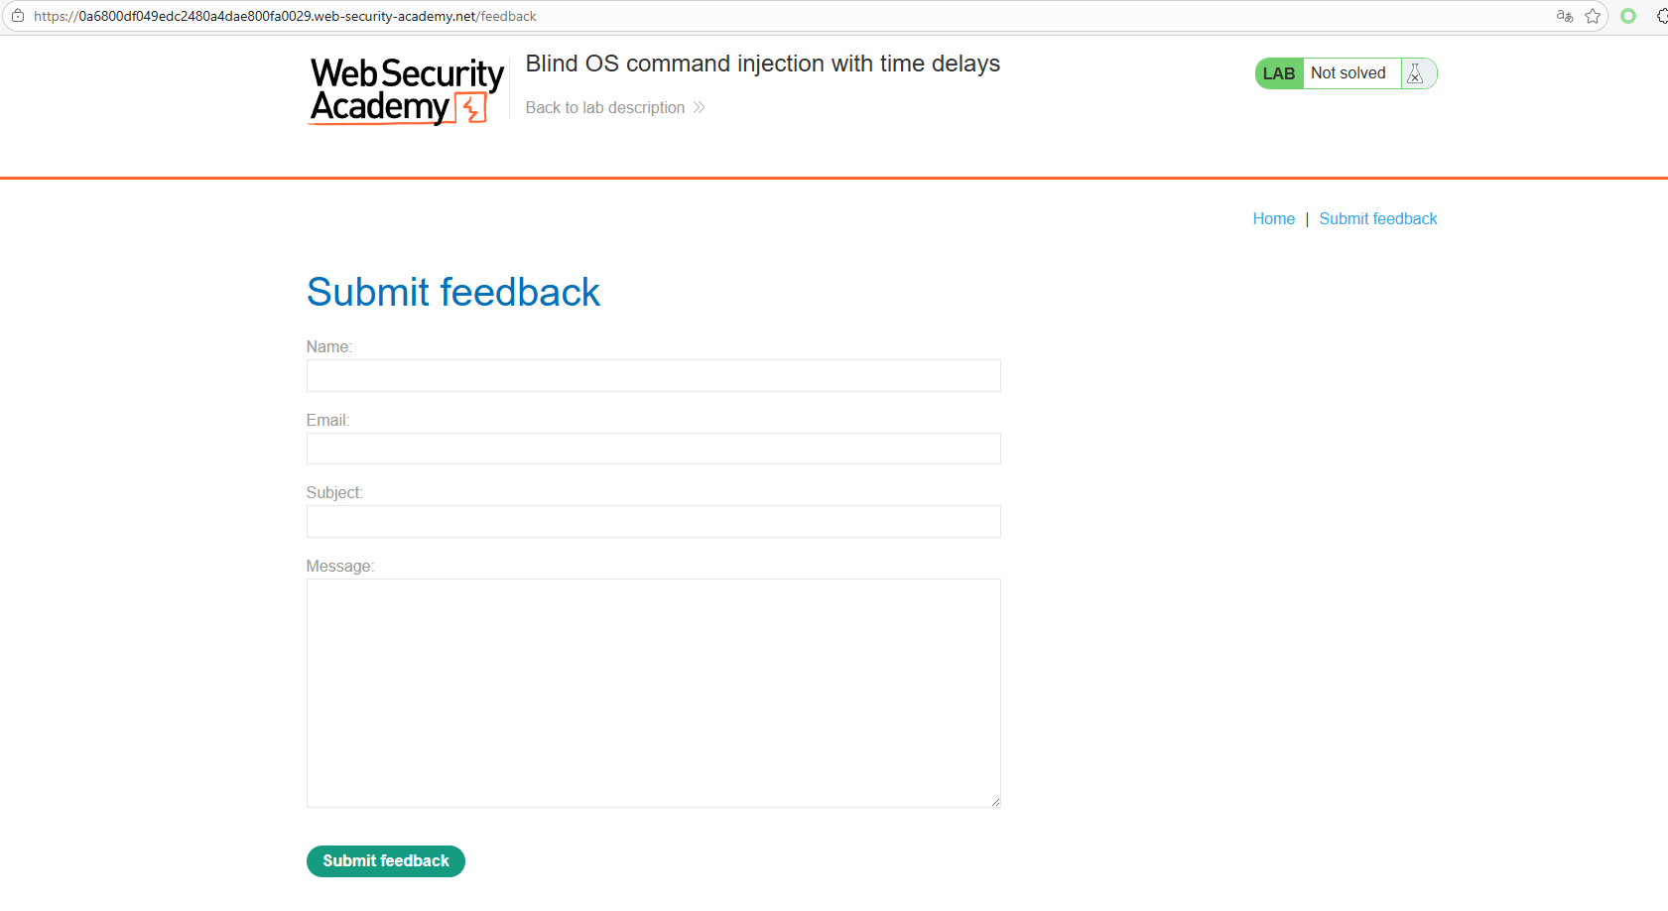Viewport: 1668px width, 911px height.
Task: Open the Home navigation link
Action: (x=1273, y=218)
